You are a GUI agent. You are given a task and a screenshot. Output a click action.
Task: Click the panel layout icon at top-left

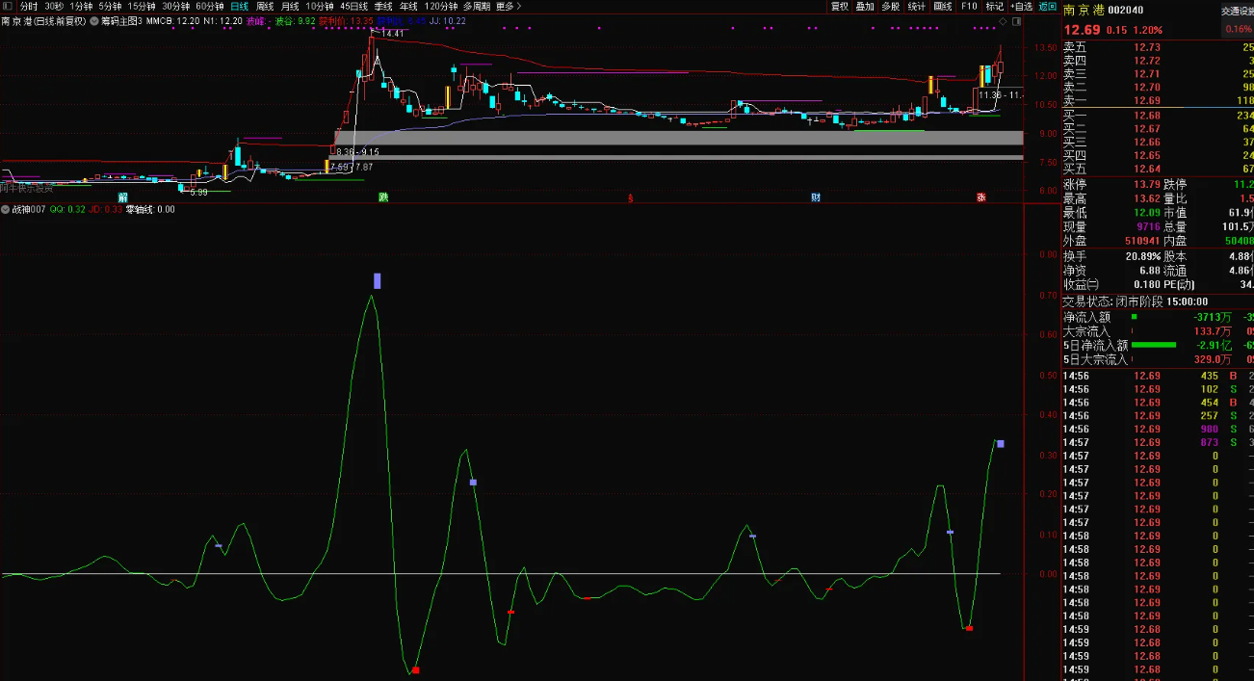8,6
